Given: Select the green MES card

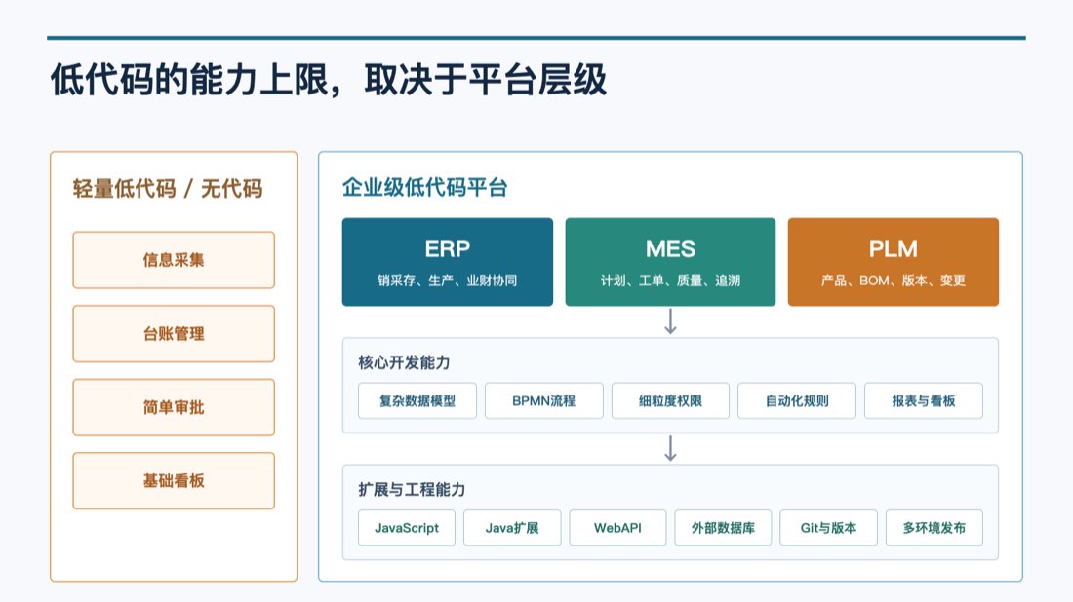Looking at the screenshot, I should point(671,262).
